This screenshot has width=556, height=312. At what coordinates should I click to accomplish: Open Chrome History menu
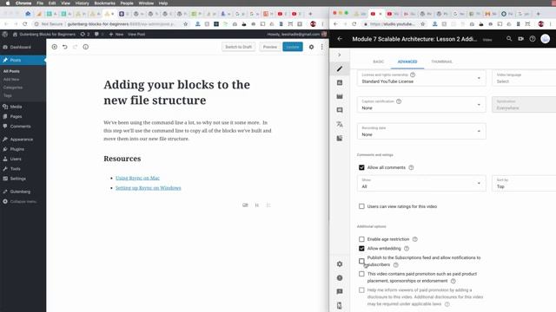(82, 3)
